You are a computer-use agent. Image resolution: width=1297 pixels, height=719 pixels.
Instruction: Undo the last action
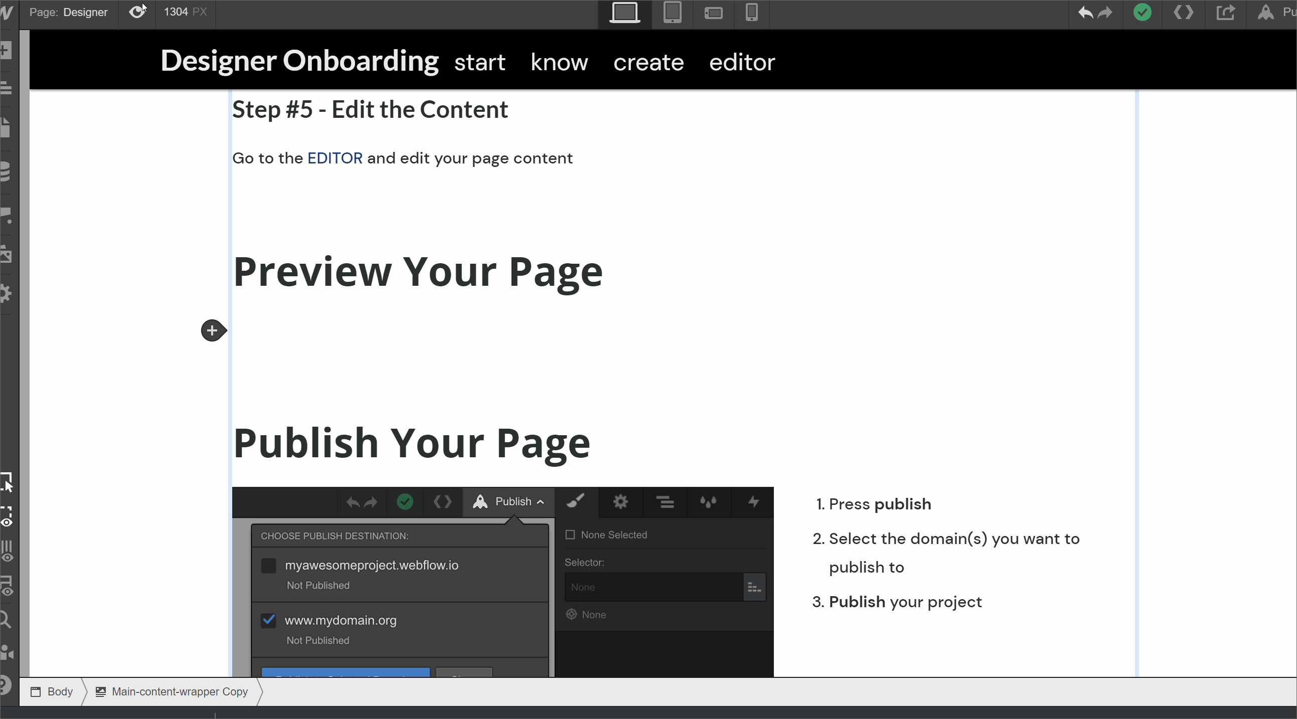(x=1085, y=12)
